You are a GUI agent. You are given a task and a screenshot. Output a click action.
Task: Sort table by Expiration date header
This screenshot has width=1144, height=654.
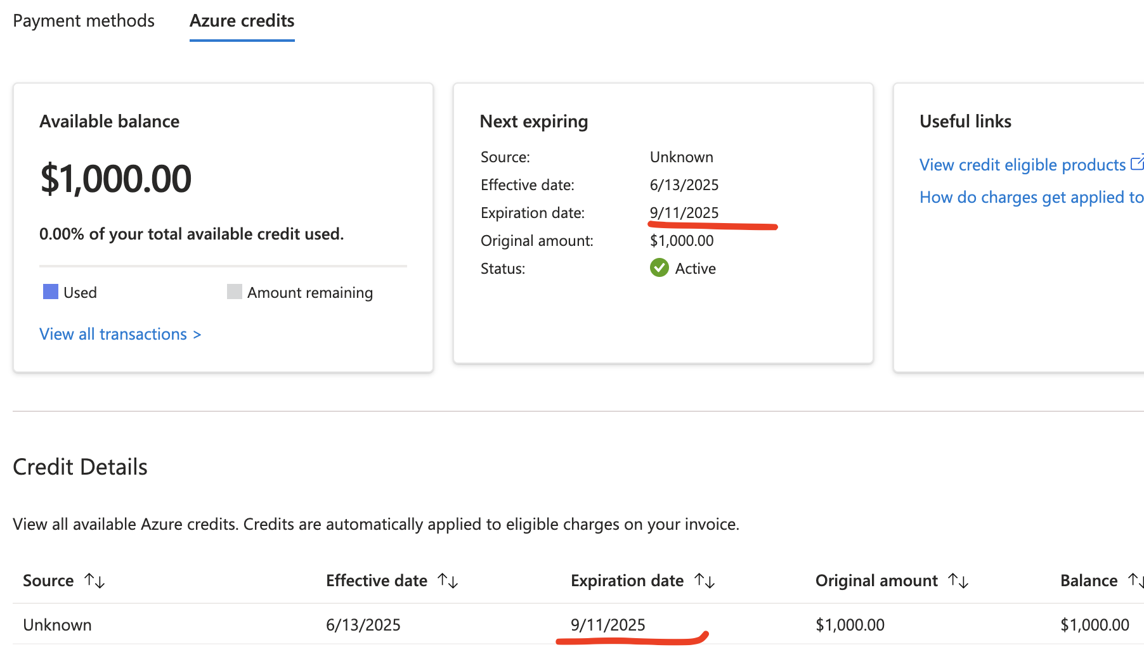[627, 580]
